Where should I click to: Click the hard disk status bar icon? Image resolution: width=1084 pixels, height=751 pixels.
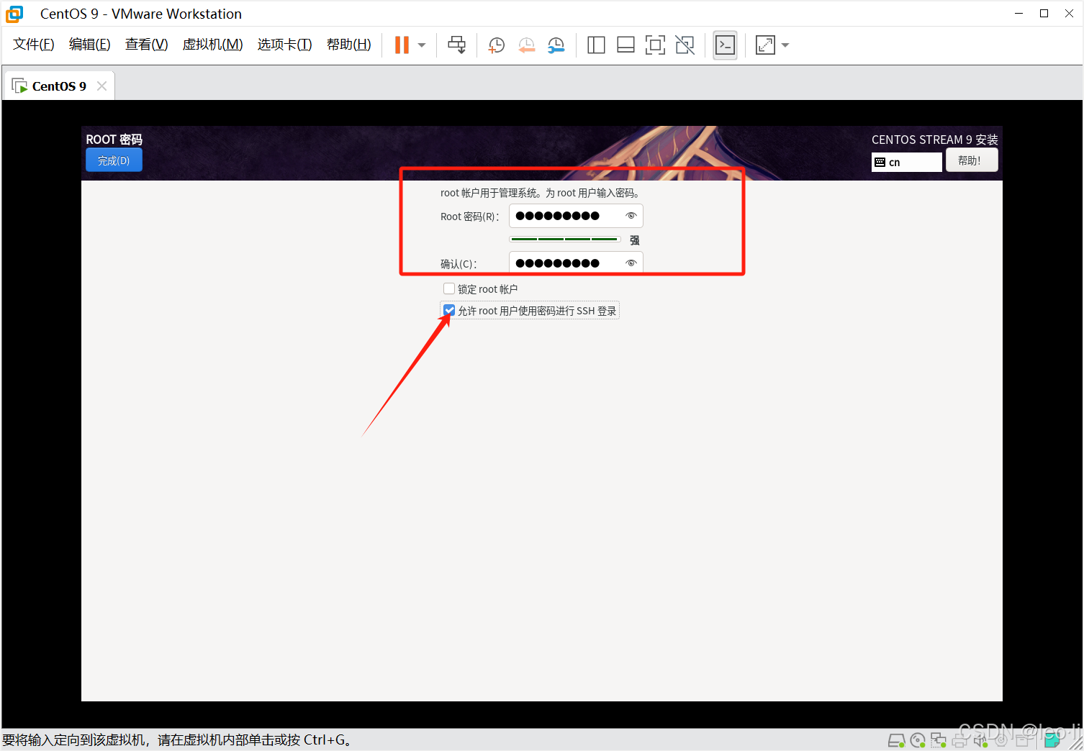tap(897, 740)
